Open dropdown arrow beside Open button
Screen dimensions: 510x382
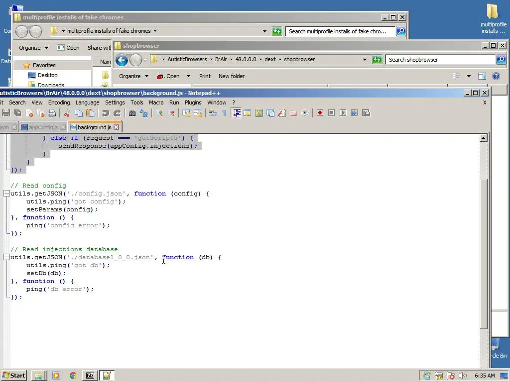pos(188,76)
